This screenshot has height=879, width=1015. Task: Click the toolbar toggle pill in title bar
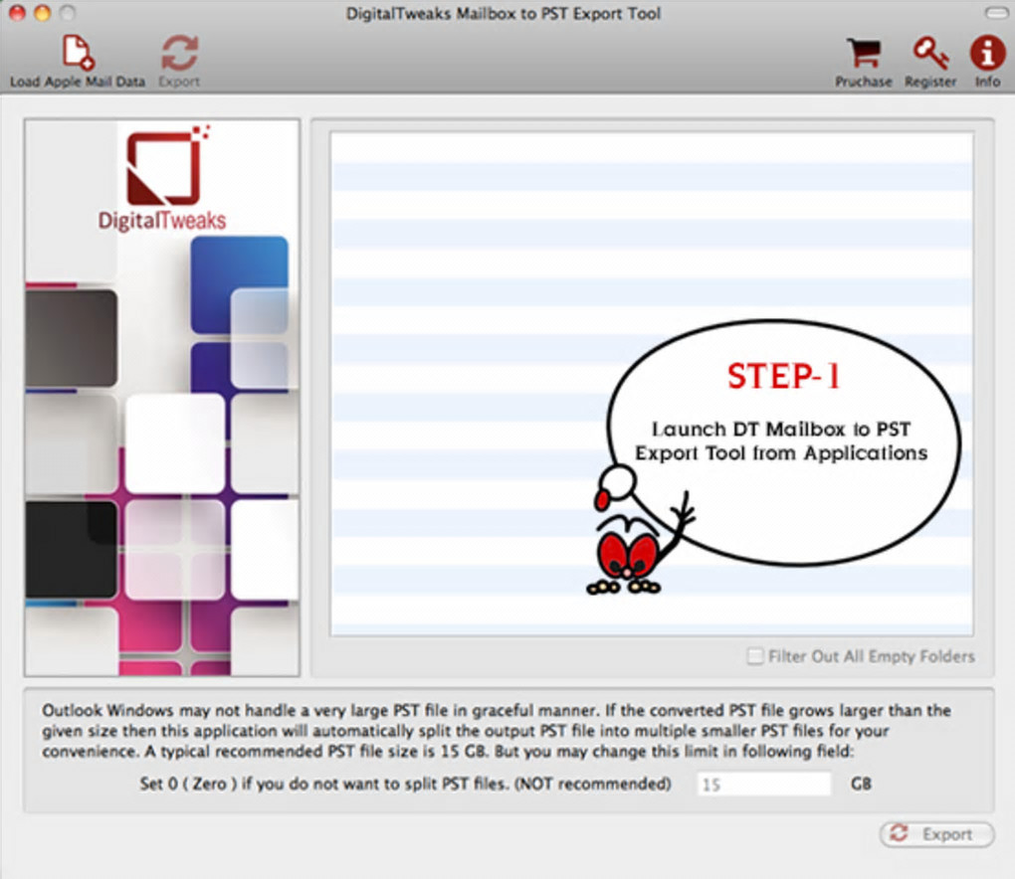pos(995,13)
